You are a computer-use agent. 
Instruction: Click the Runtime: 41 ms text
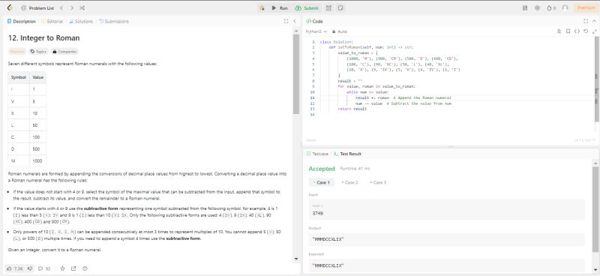click(355, 169)
